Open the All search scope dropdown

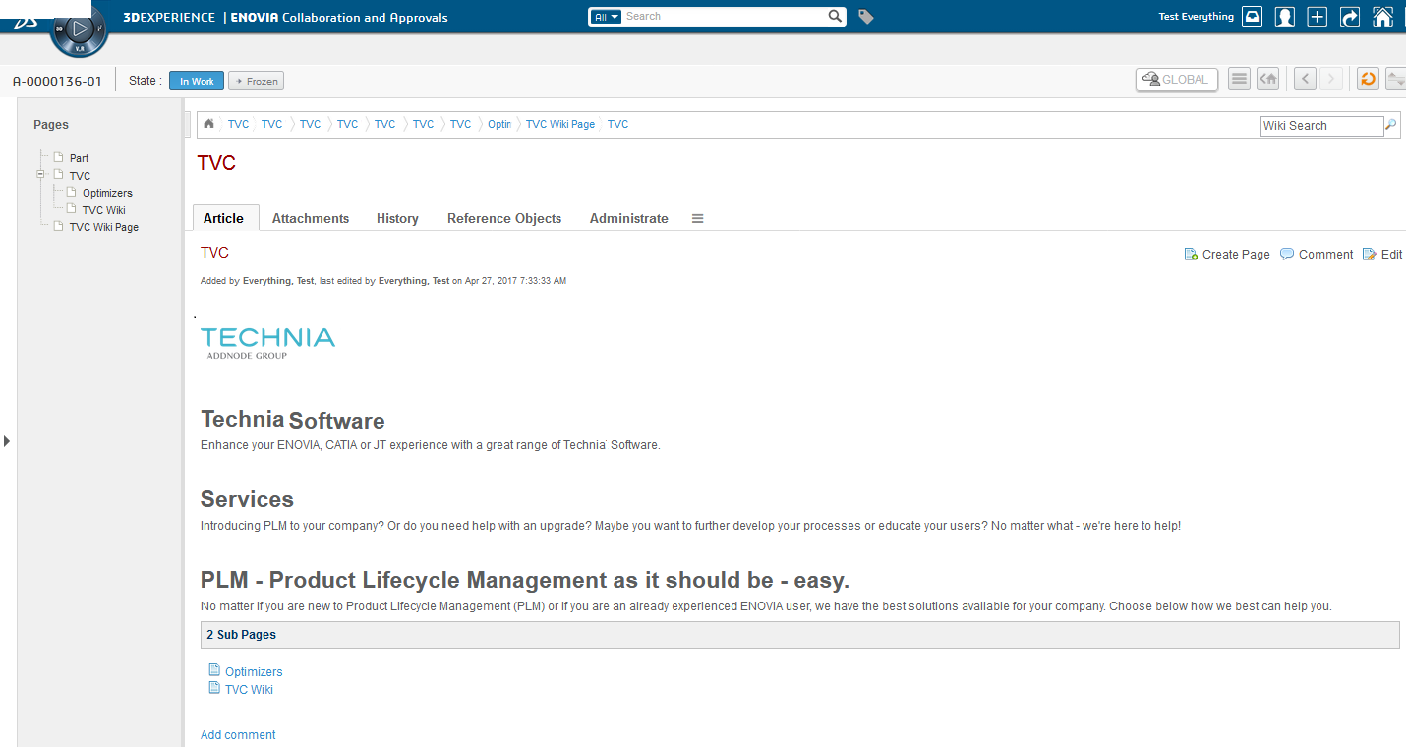click(606, 17)
